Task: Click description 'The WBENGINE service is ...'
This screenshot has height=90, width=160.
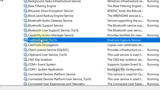Action: click(x=125, y=16)
